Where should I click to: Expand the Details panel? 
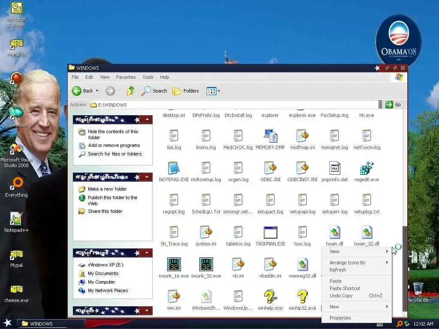pyautogui.click(x=147, y=311)
